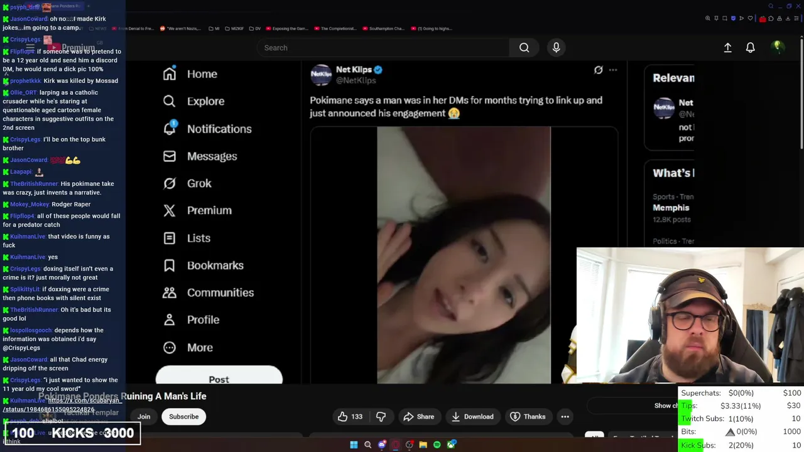The width and height of the screenshot is (804, 452).
Task: Open Spotify from the taskbar
Action: (x=437, y=444)
